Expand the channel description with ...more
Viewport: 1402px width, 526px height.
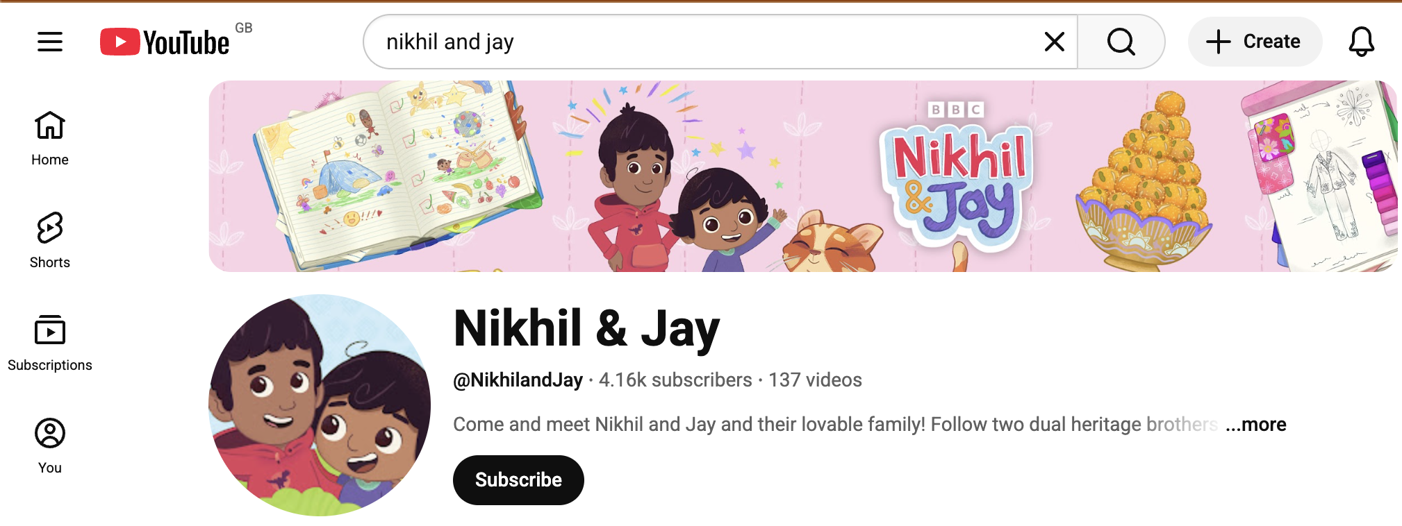tap(1256, 424)
